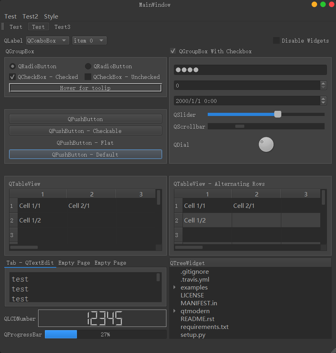
Task: Toggle the QGroupBox With Checkbox checkbox
Action: 173,51
